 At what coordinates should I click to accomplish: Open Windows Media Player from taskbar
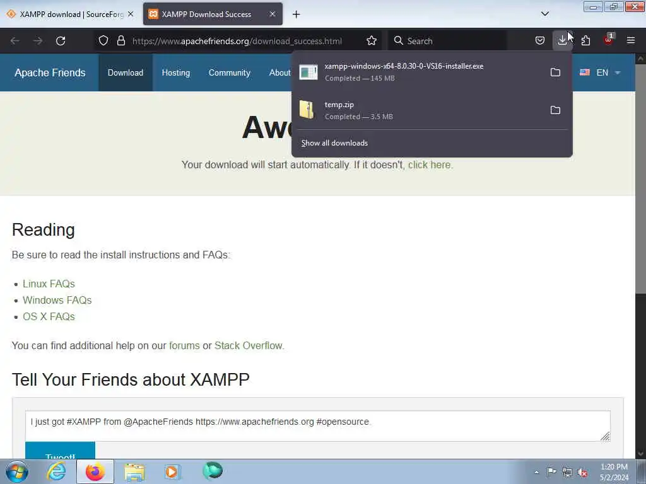click(172, 471)
